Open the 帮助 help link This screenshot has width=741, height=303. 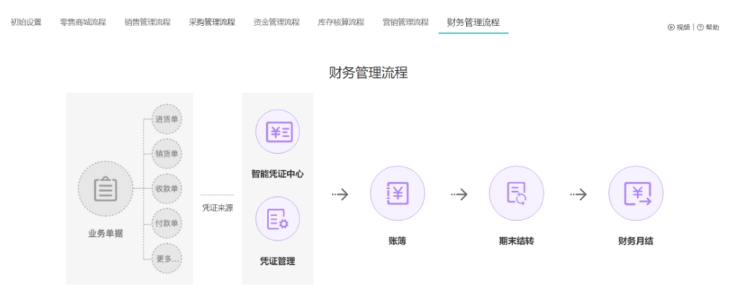pyautogui.click(x=708, y=27)
